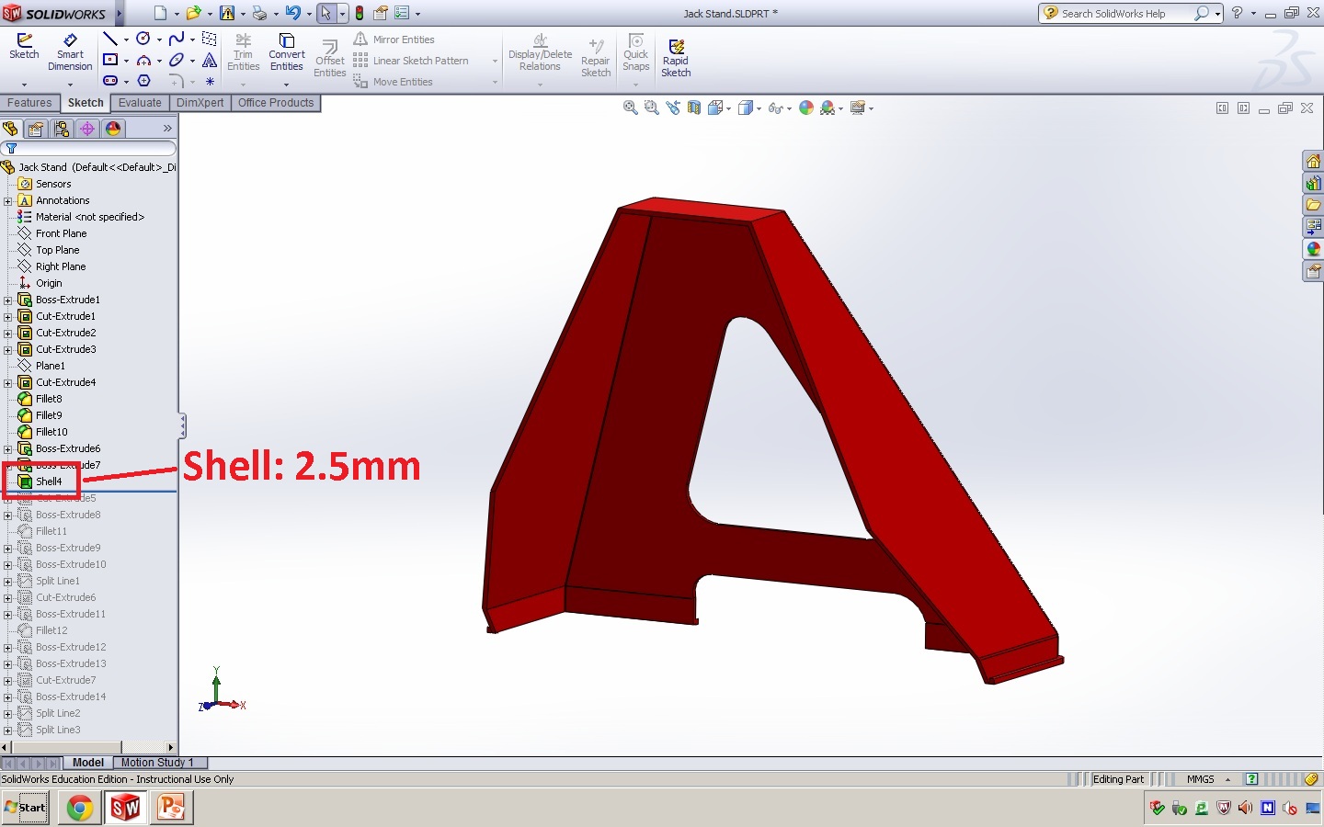Expand the Cut-Extrude4 feature
Image resolution: width=1324 pixels, height=827 pixels.
(x=7, y=382)
